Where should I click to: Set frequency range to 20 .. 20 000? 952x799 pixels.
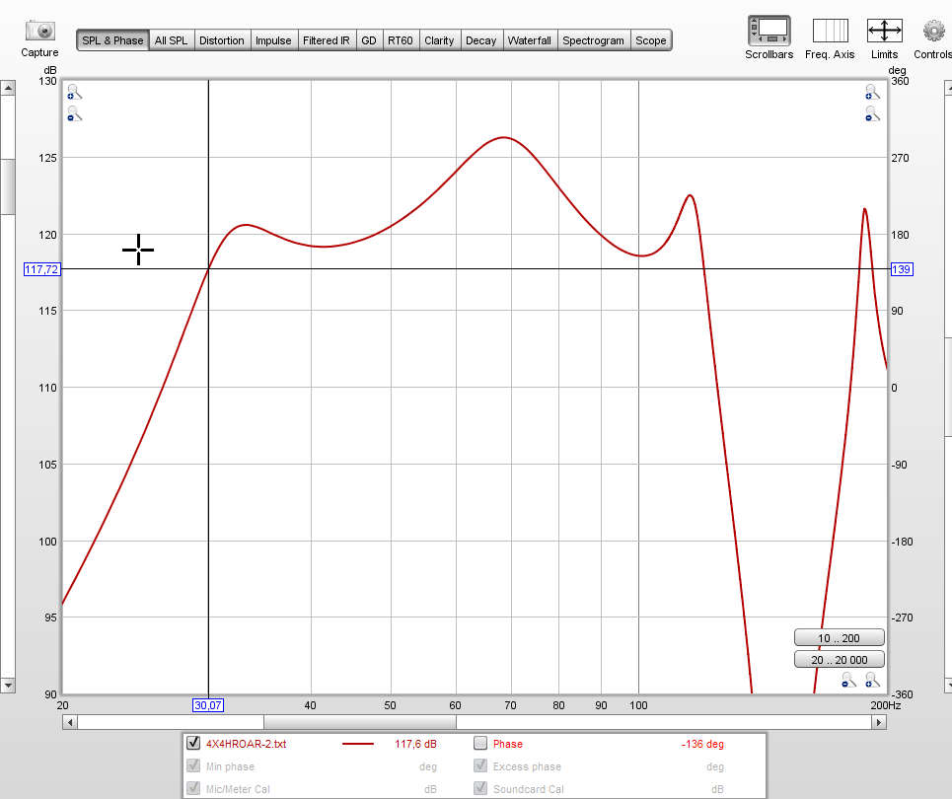(x=840, y=659)
